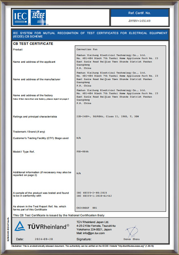179x255 pixels.
Task: Open the IECEE certificates website link in disclaimer
Action: tap(131, 246)
